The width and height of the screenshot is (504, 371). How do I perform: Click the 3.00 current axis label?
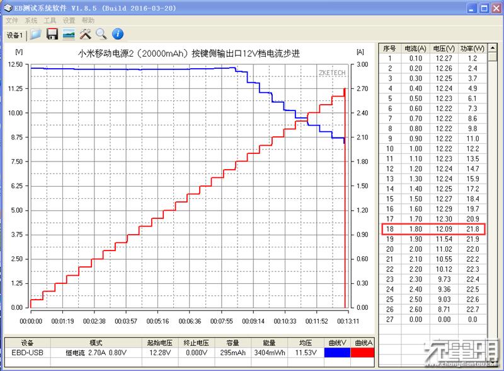tap(363, 64)
